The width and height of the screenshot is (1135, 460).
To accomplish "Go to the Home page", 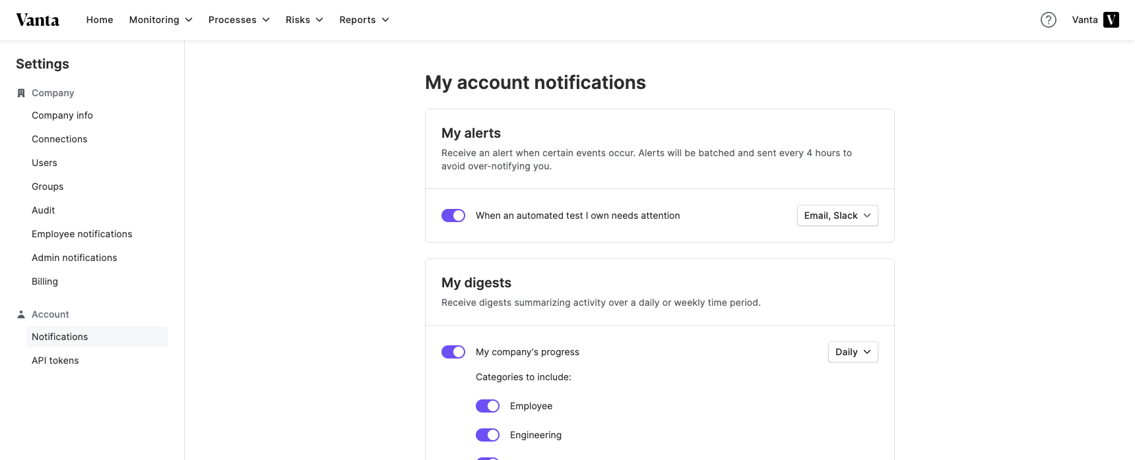I will click(x=100, y=20).
